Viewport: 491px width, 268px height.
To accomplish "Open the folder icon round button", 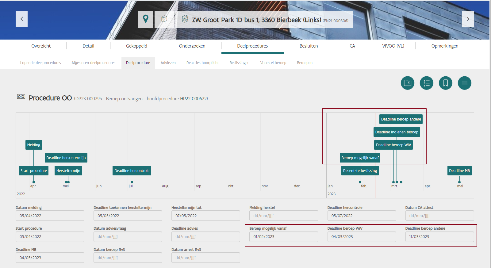I will 407,83.
